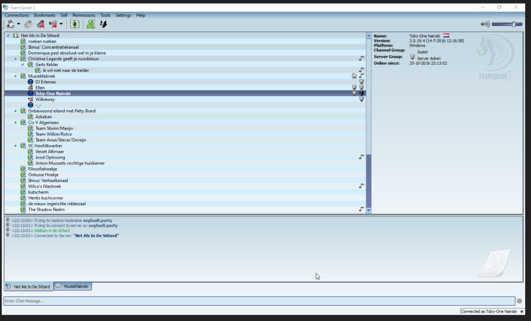The width and height of the screenshot is (531, 321).
Task: Click the Away status toolbar icon
Action: pos(10,24)
